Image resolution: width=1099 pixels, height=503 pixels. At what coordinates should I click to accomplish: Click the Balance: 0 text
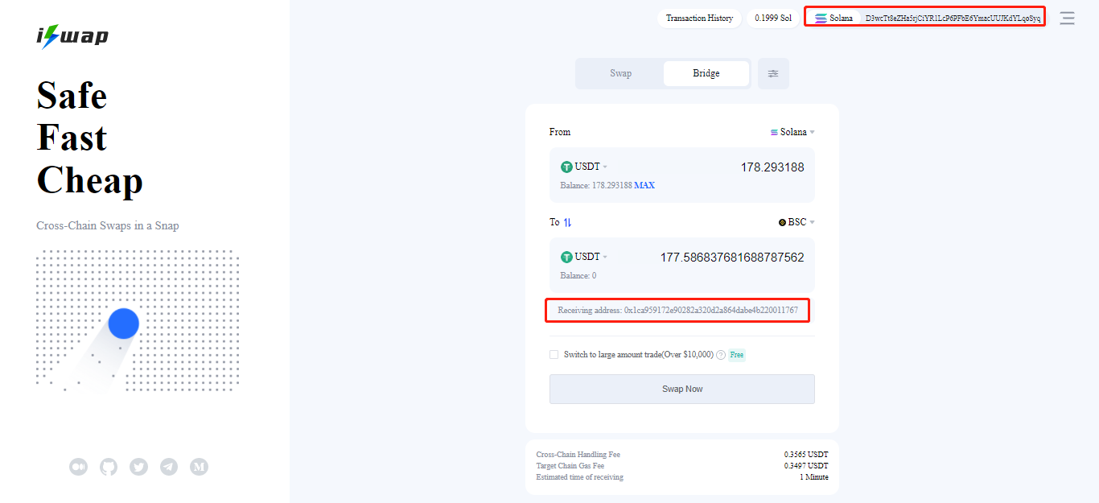pos(578,275)
